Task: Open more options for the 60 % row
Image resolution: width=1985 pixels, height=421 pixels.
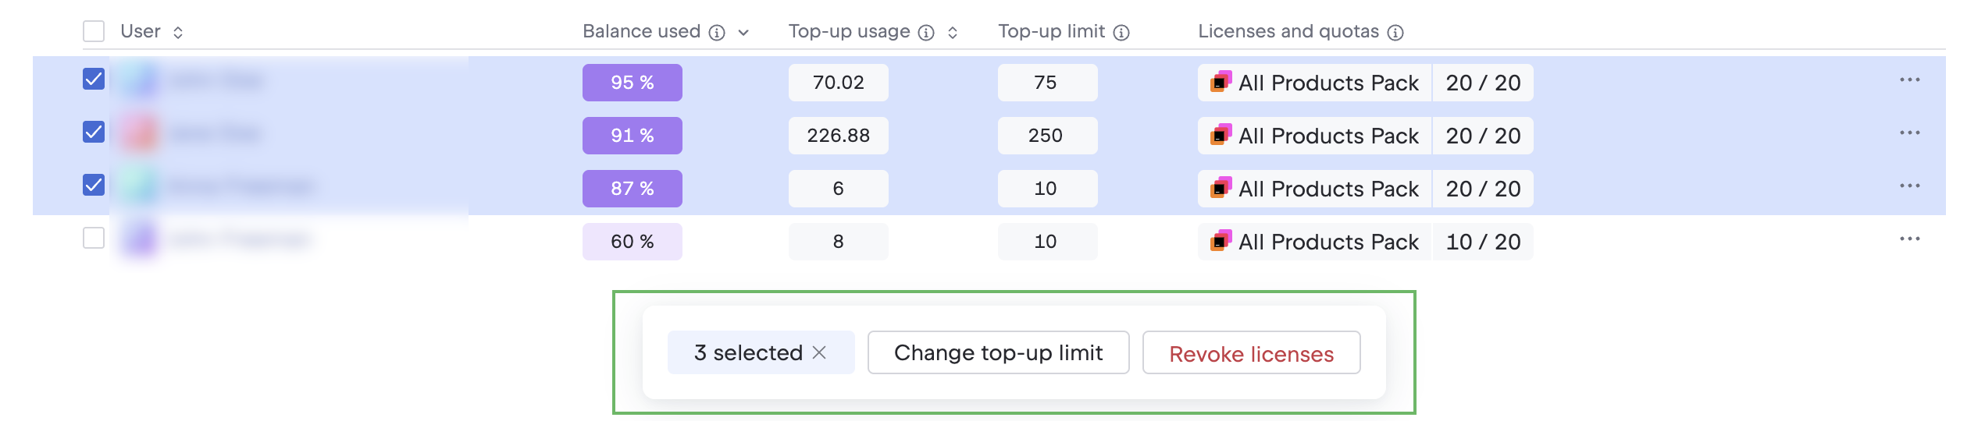Action: (x=1909, y=239)
